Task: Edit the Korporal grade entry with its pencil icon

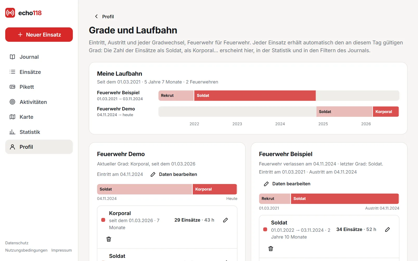Action: [x=225, y=220]
